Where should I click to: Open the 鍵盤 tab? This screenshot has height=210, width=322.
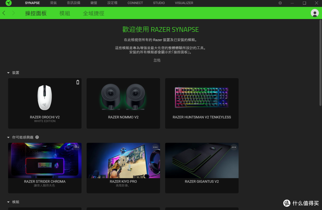click(x=94, y=3)
